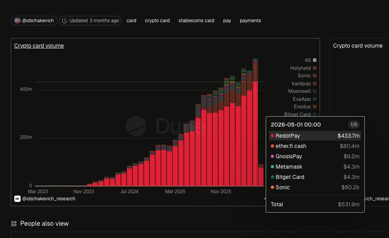This screenshot has height=238, width=389.
Task: Click the Sonic $60.2k row in the tooltip
Action: click(315, 187)
